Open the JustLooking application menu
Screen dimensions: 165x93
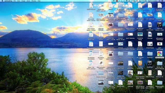[x=8, y=1]
